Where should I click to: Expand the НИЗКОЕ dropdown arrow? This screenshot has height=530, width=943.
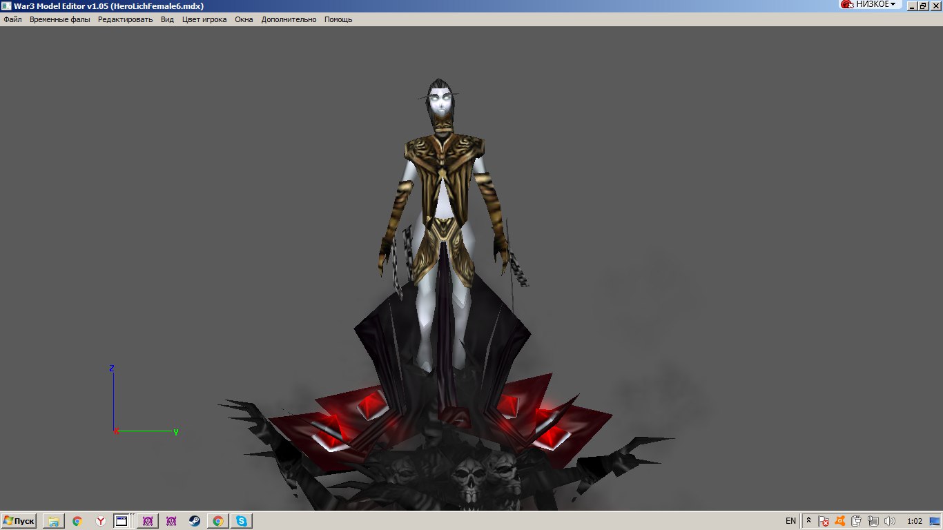pos(893,4)
